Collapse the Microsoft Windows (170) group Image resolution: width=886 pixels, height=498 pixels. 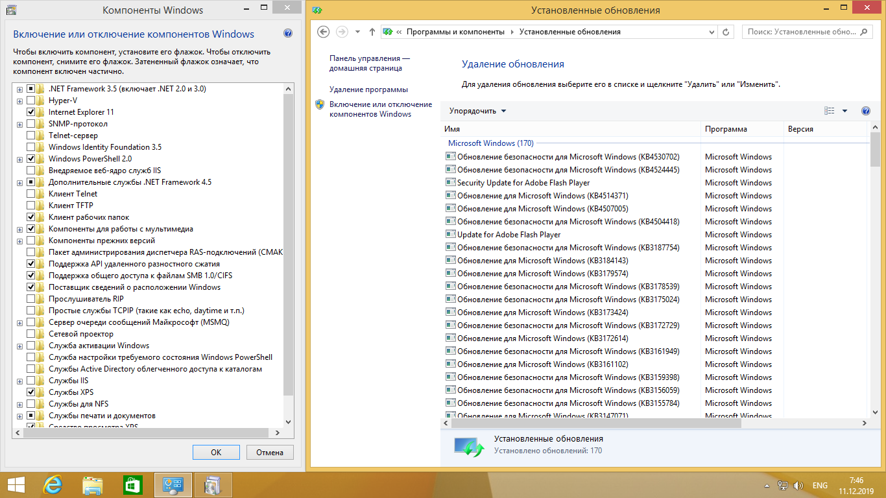(x=491, y=143)
